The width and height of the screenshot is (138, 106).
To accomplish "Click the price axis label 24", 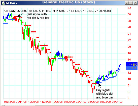I will point(129,34).
